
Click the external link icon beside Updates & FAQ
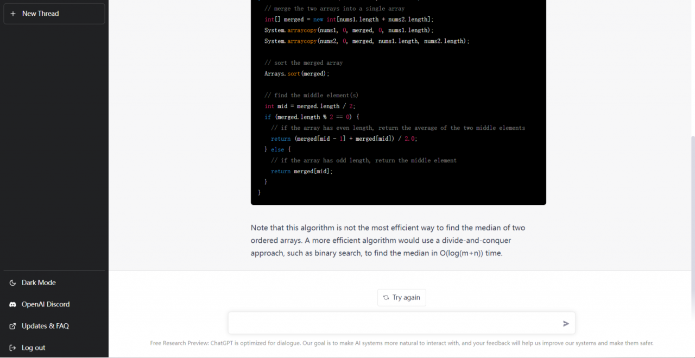click(13, 326)
